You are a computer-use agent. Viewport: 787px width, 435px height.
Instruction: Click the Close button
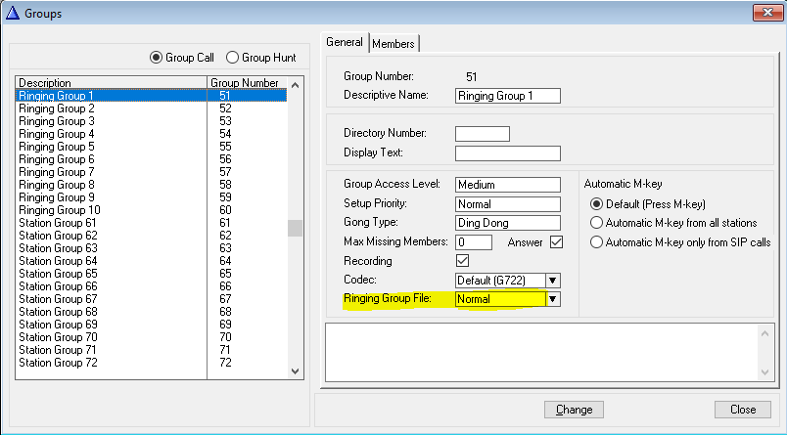coord(743,410)
